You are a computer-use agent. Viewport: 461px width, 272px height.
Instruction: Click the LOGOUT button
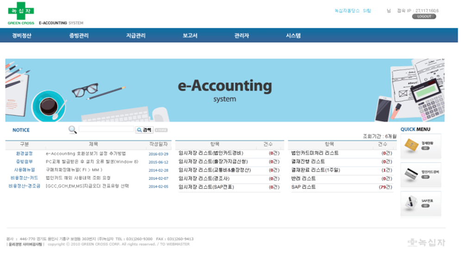pos(424,16)
